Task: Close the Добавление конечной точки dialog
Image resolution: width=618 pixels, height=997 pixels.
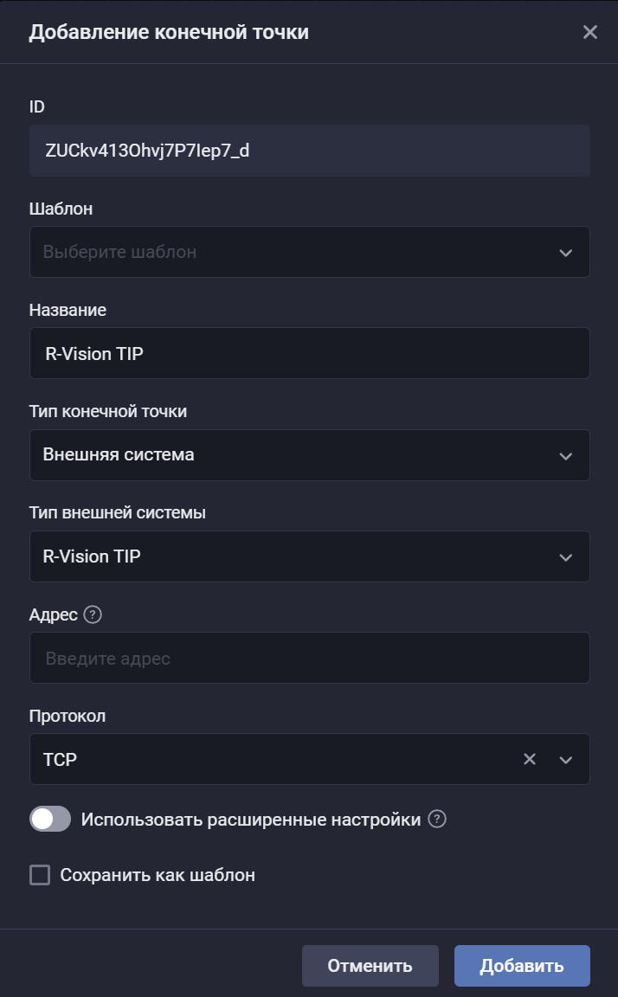Action: click(590, 32)
